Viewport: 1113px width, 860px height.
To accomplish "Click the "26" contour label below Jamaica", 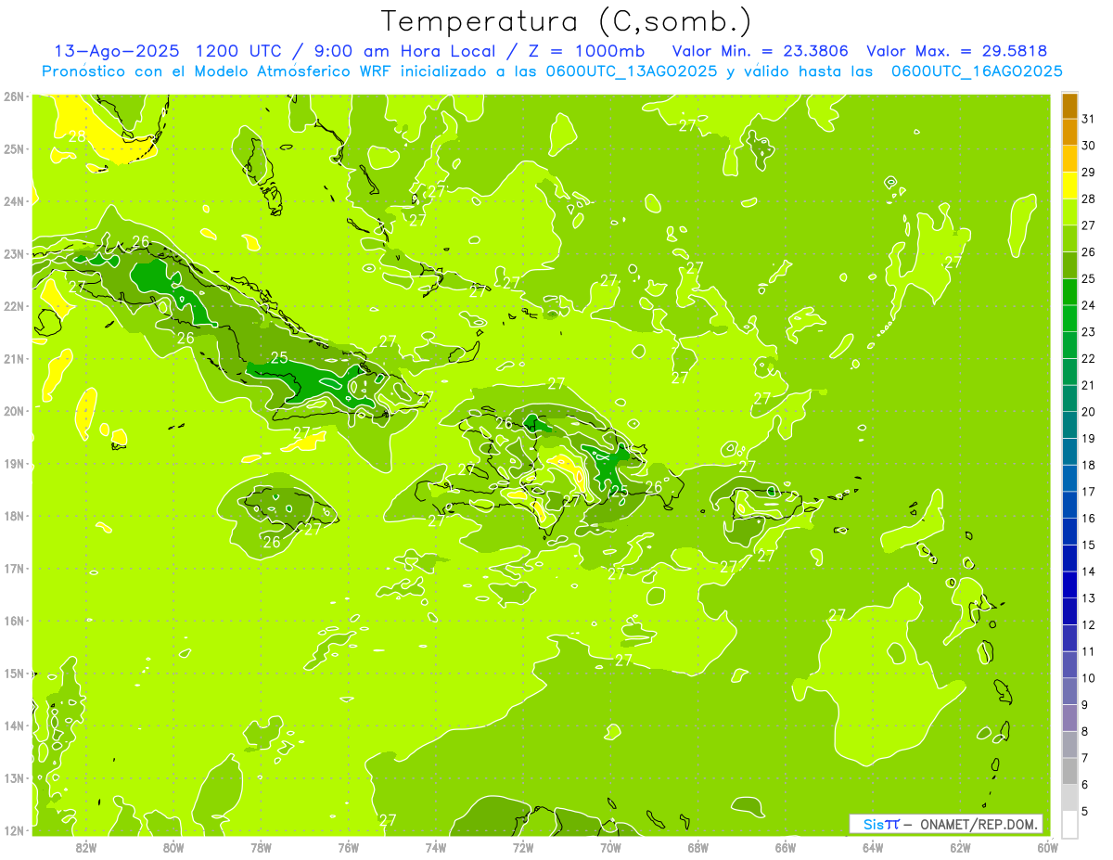I will click(x=272, y=542).
